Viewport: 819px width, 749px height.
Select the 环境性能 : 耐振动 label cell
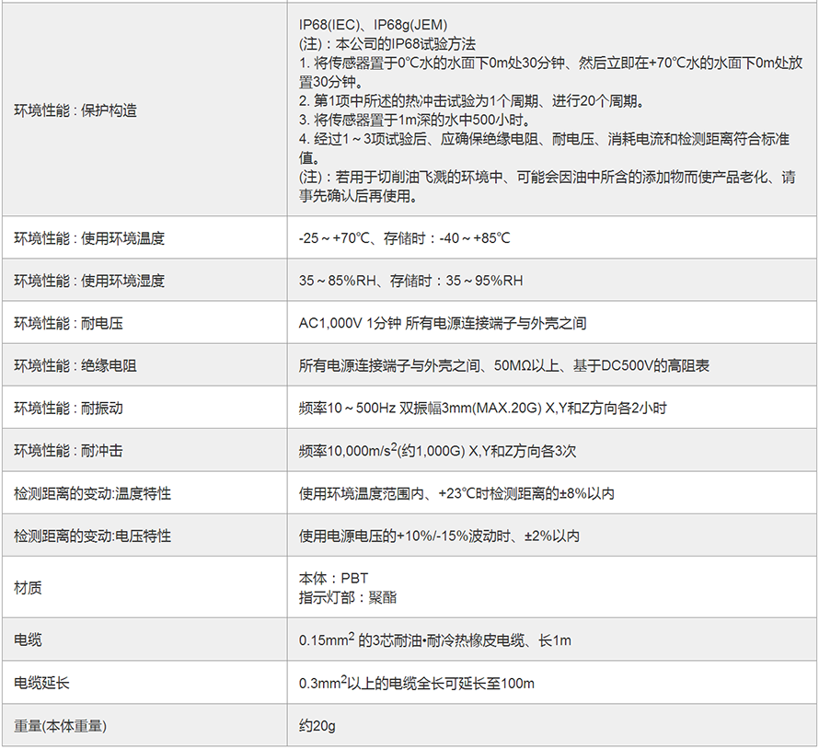click(x=75, y=408)
